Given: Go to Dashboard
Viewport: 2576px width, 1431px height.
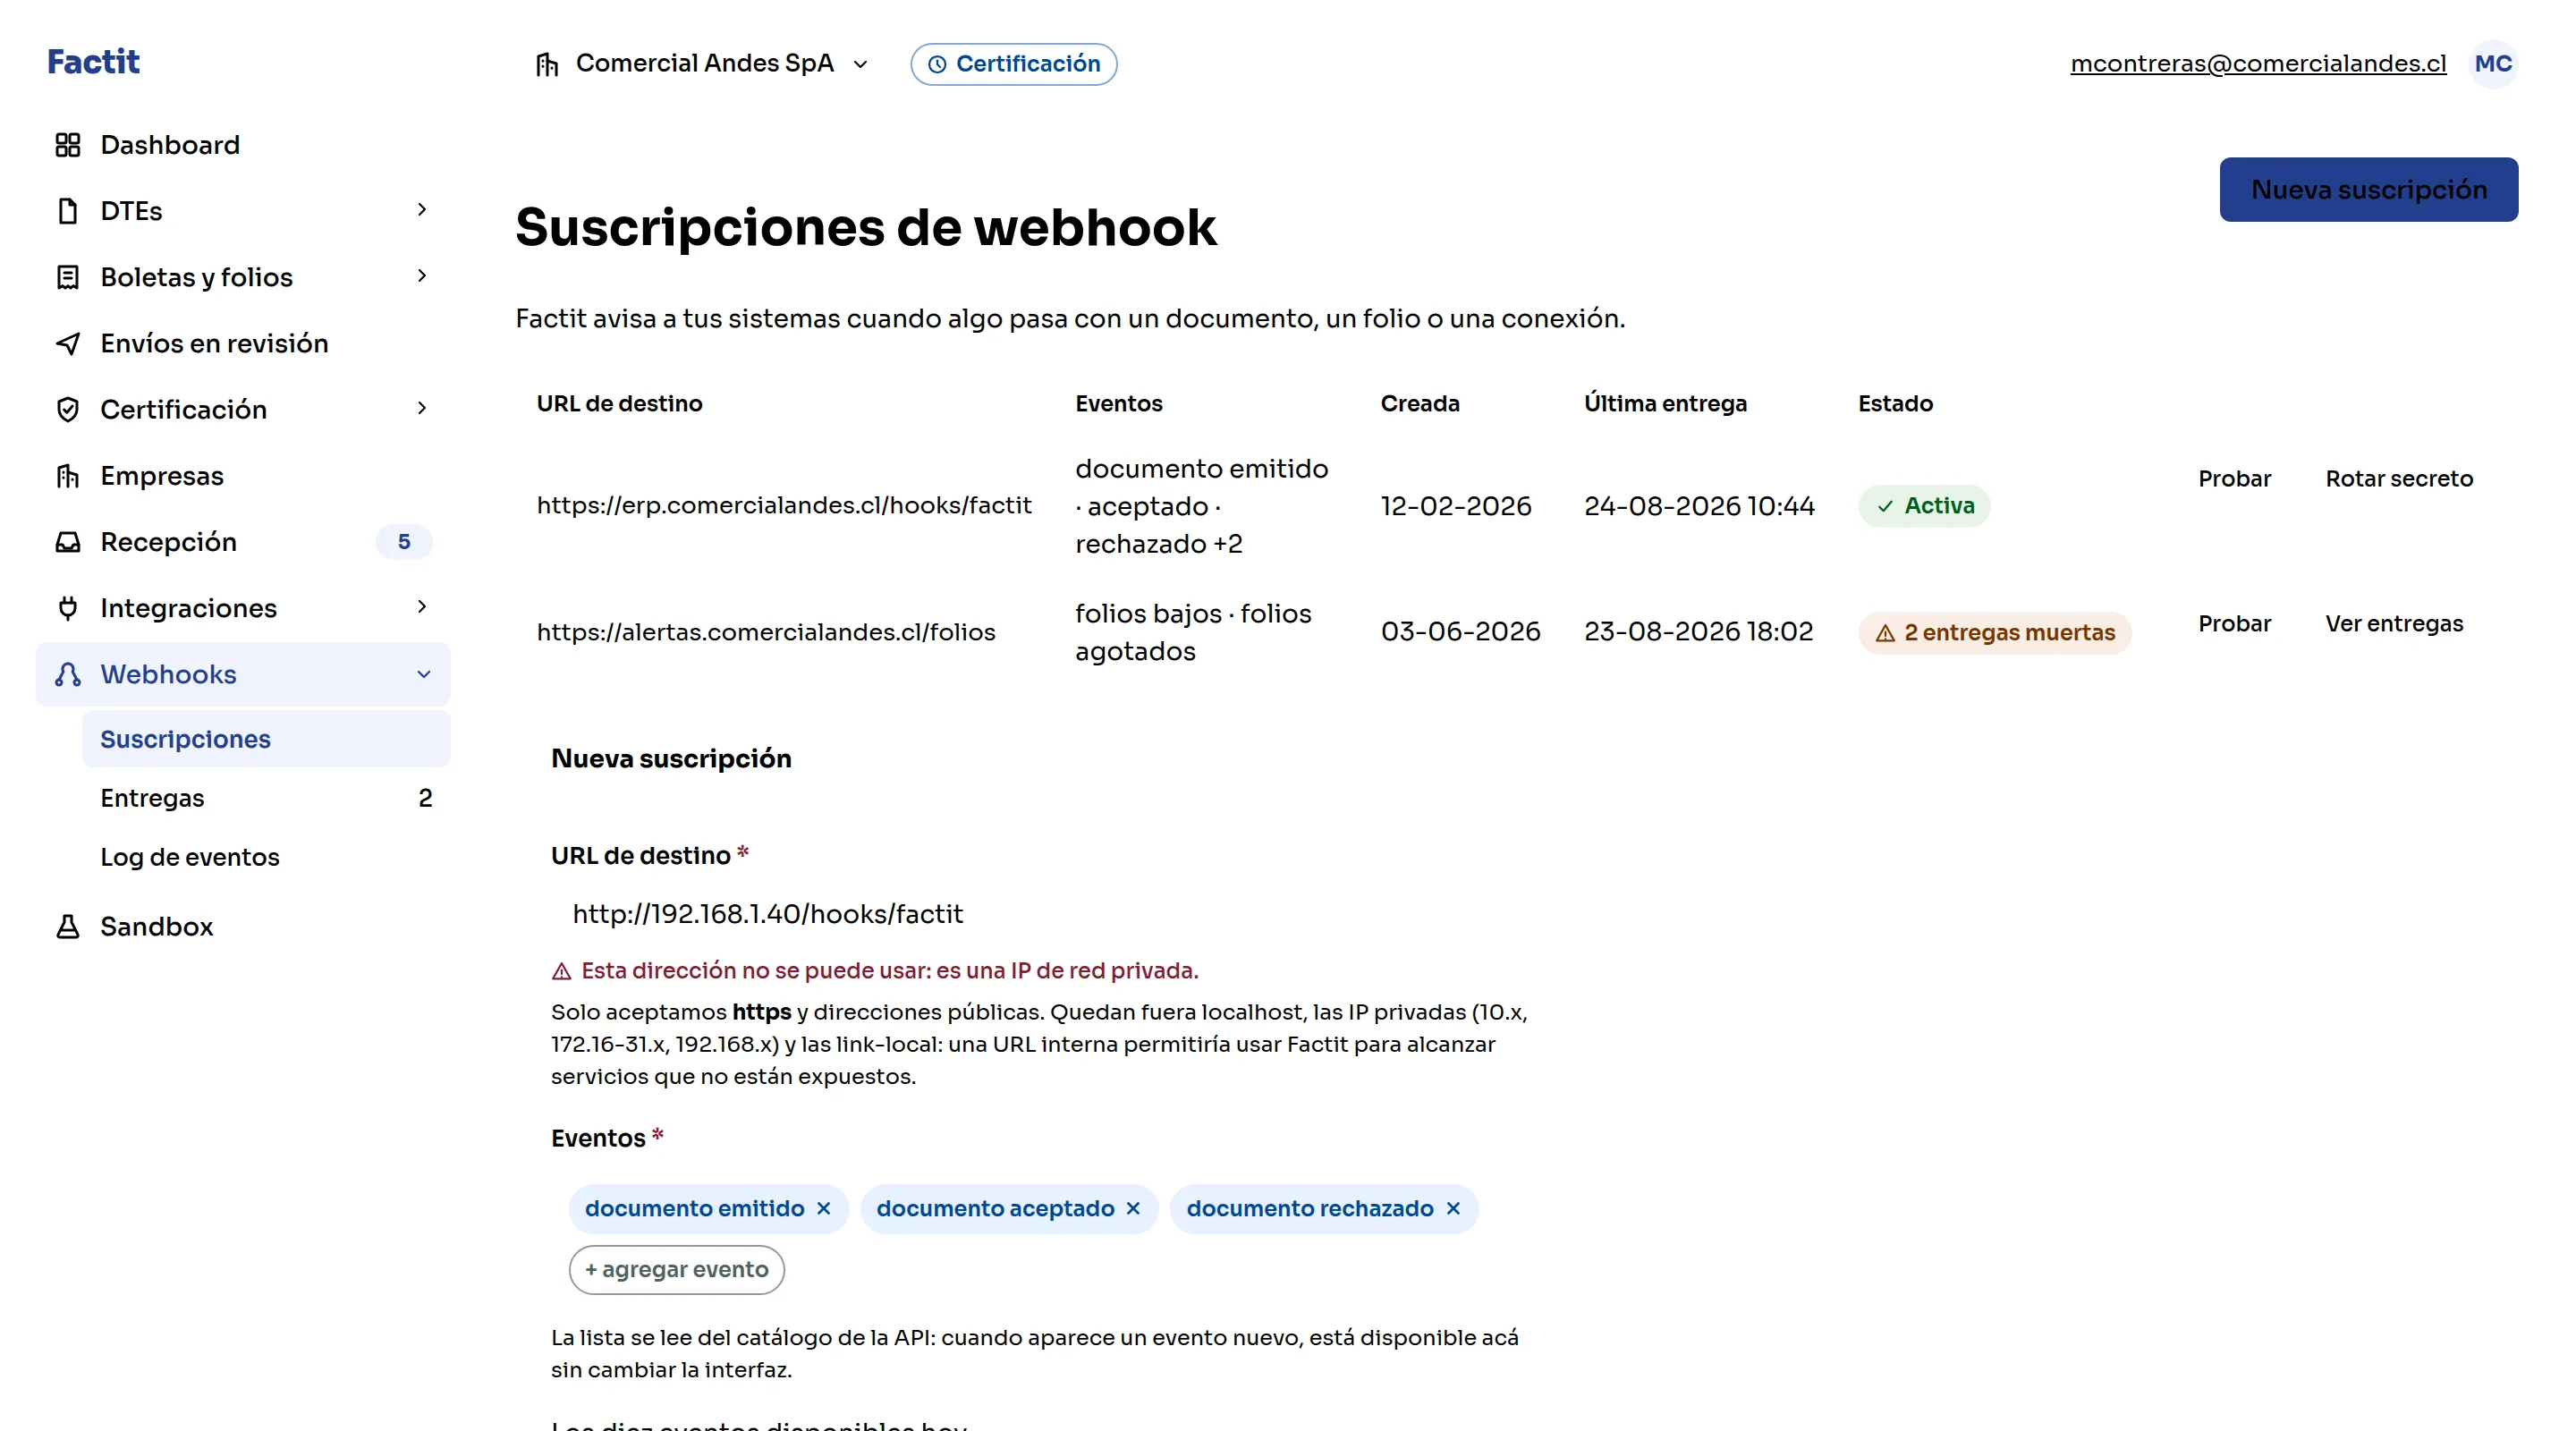Looking at the screenshot, I should (x=243, y=145).
